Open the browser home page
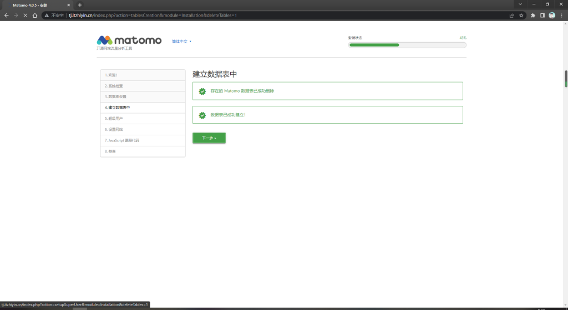The width and height of the screenshot is (568, 310). click(x=35, y=16)
